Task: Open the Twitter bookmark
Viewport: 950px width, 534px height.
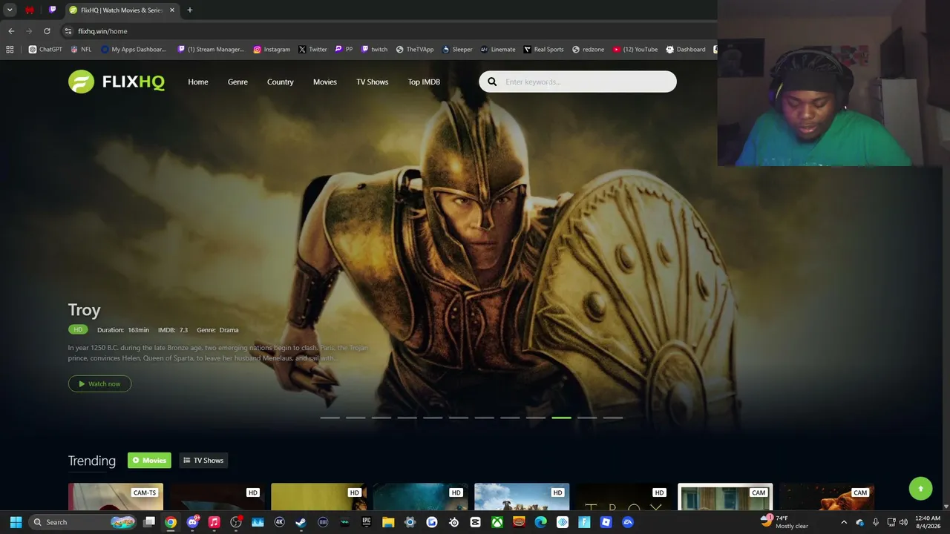Action: [312, 50]
